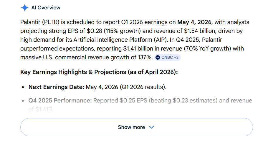Click the CNBC logo icon in source chip

pyautogui.click(x=158, y=58)
